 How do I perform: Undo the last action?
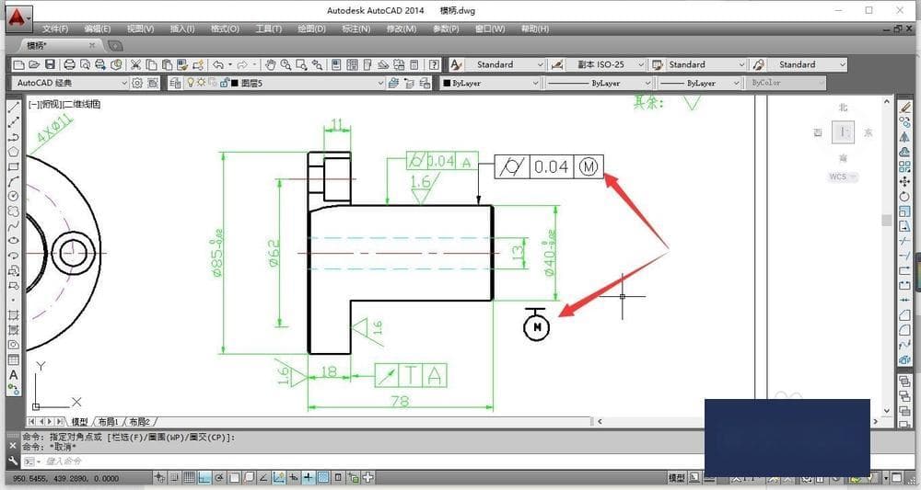[x=218, y=64]
